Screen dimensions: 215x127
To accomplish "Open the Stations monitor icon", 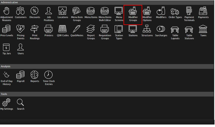I will pos(133,29).
